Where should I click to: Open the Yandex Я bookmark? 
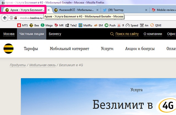click(121, 25)
